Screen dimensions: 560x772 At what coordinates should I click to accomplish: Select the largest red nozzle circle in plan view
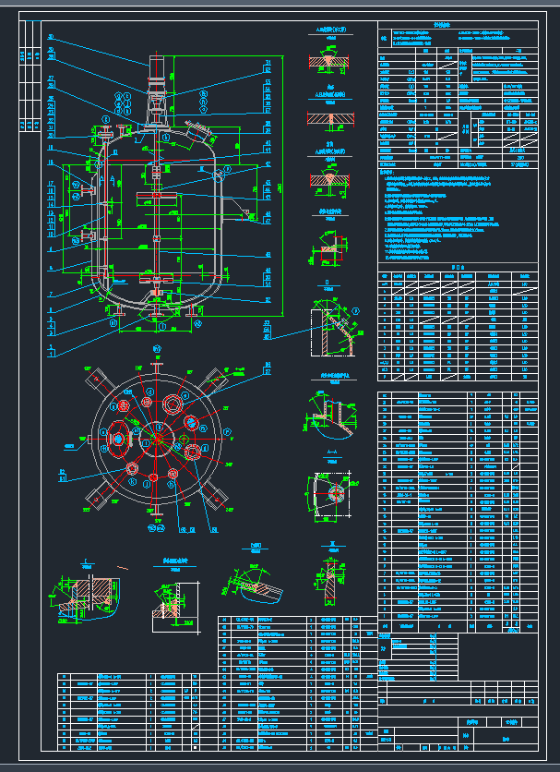click(x=118, y=438)
